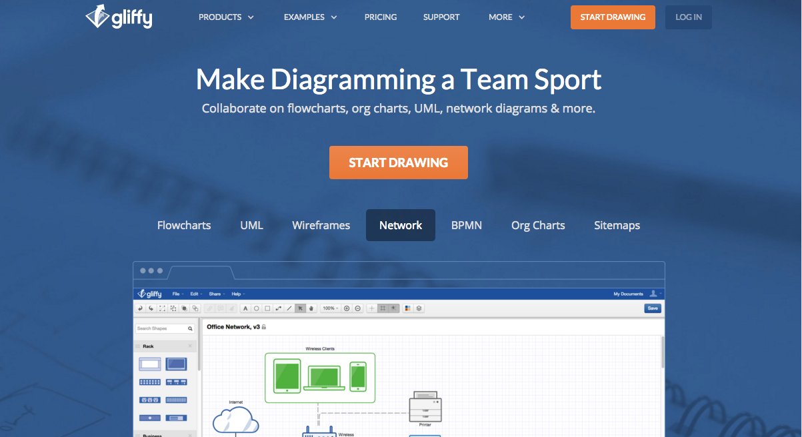Click the greyed link icon in toolbar

209,308
